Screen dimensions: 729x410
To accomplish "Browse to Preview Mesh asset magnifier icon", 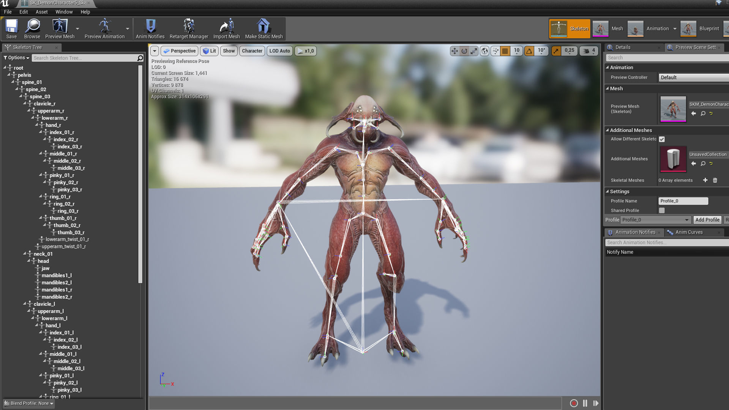I will (703, 114).
